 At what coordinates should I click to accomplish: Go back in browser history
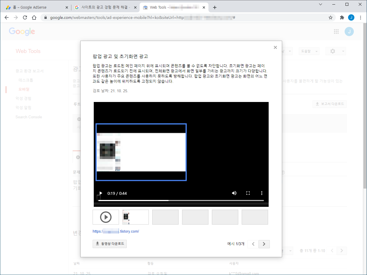click(7, 17)
